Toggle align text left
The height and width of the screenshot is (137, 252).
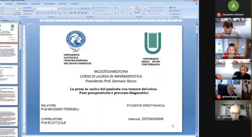point(72,13)
